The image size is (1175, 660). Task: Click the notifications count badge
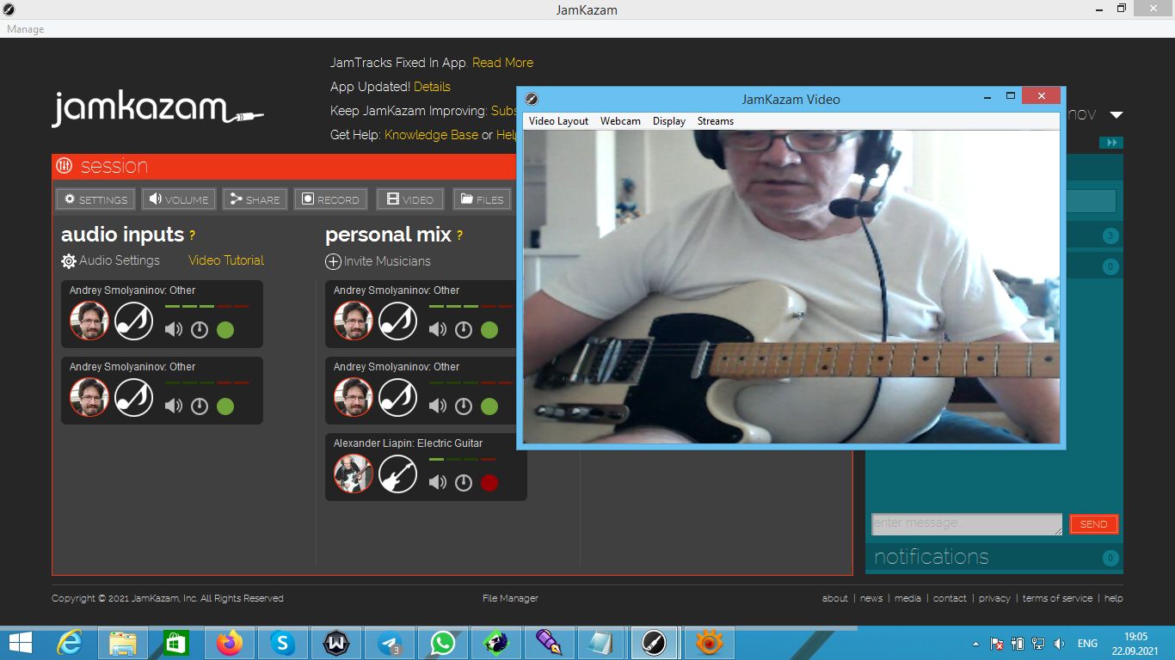click(1110, 558)
